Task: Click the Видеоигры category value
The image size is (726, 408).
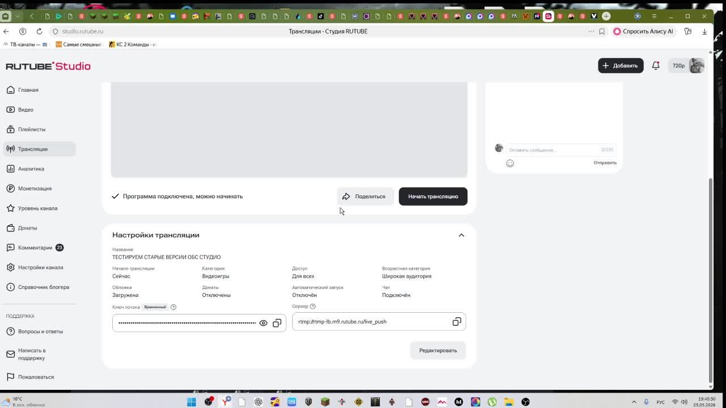Action: (x=216, y=277)
